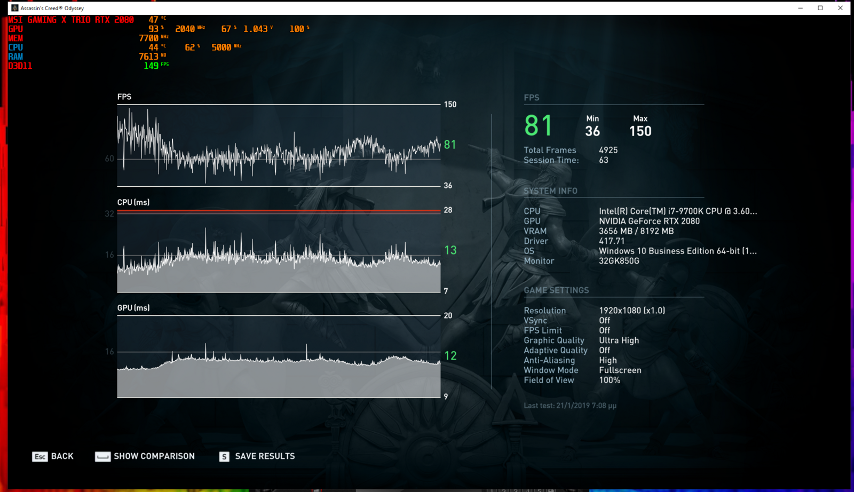Click overlay CPU clock 5000 MHz

(x=226, y=47)
